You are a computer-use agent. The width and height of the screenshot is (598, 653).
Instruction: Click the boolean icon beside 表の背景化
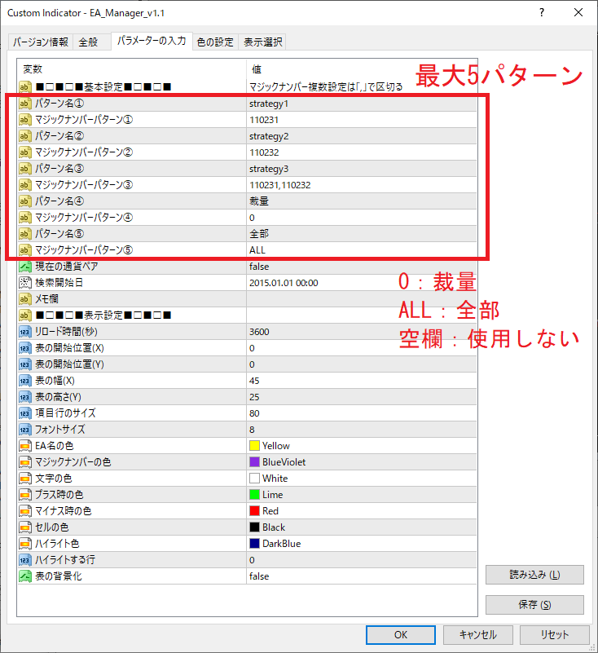coord(25,576)
